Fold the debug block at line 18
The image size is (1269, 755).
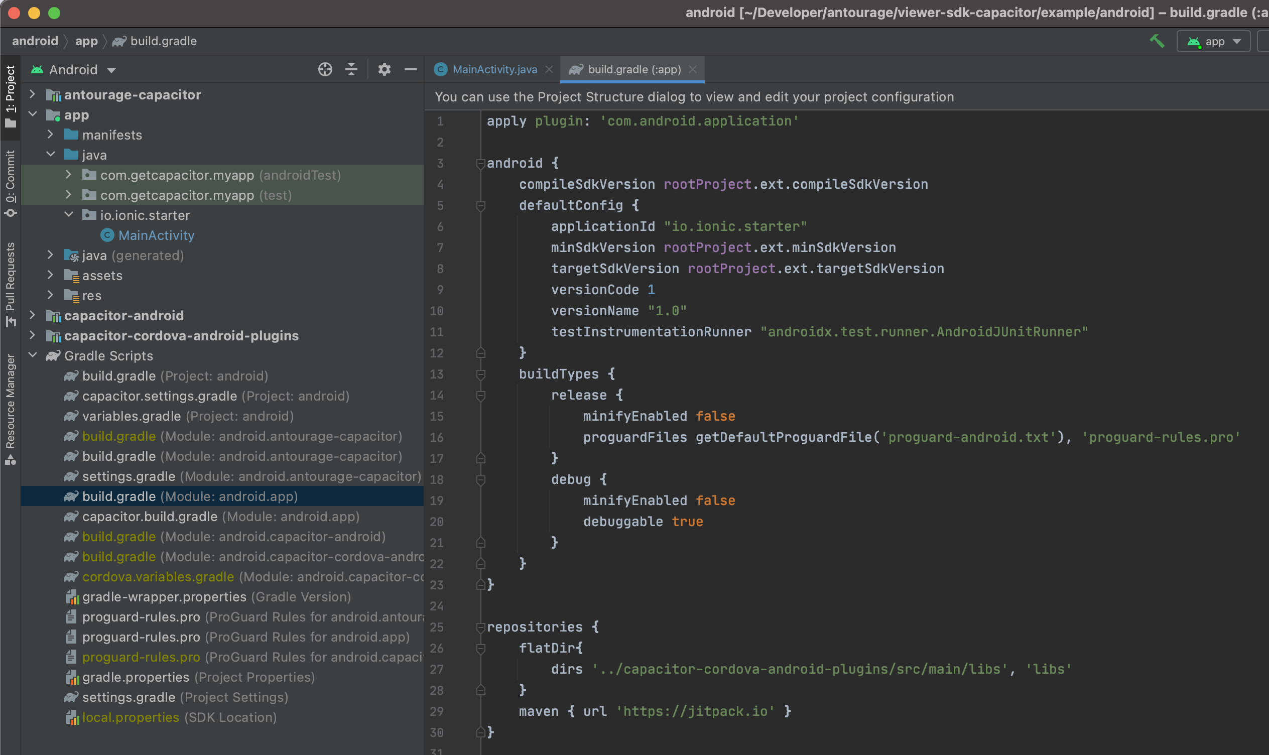(x=480, y=479)
